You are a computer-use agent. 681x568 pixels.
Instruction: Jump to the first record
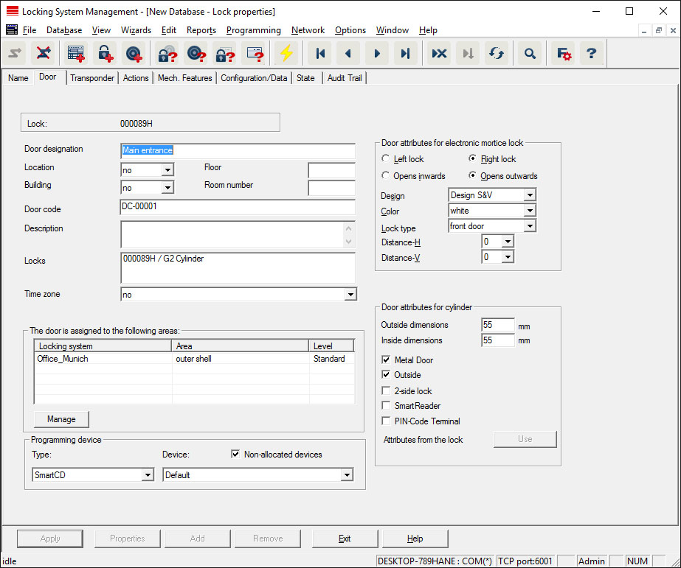(320, 53)
